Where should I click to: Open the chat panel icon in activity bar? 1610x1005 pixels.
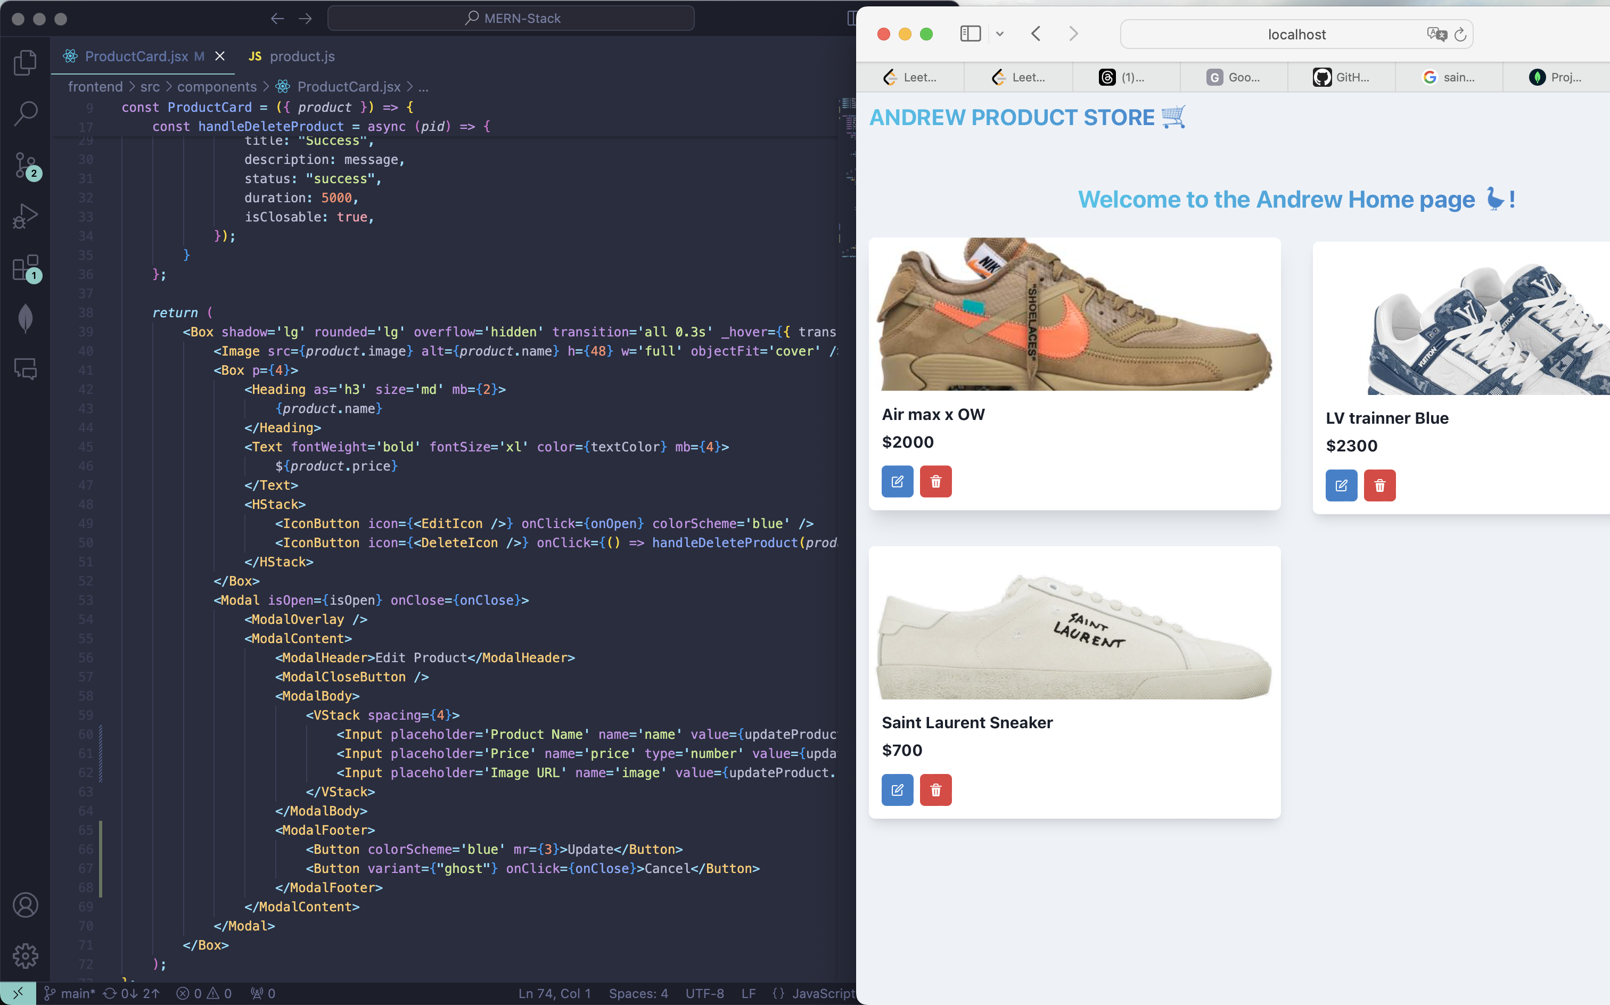pos(25,369)
